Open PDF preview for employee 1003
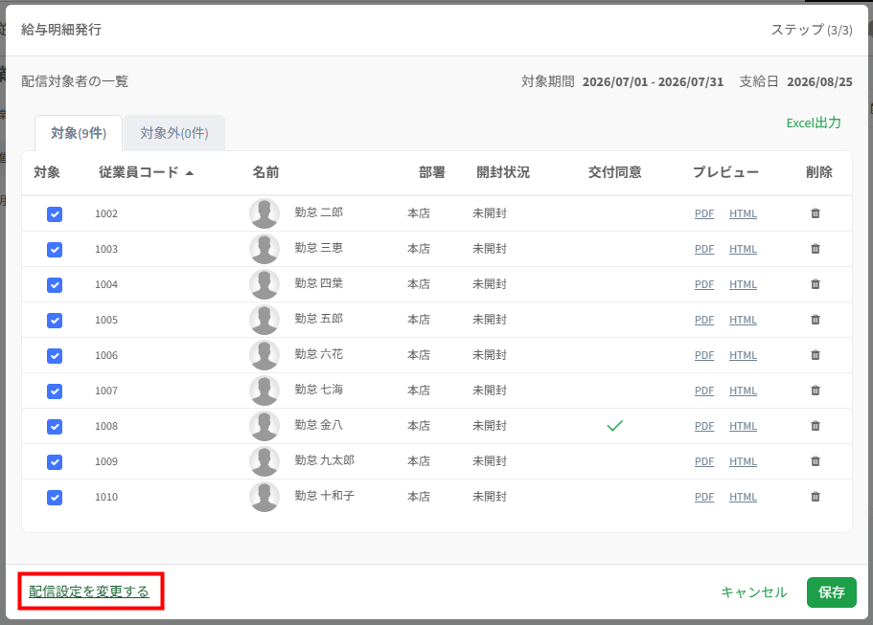The height and width of the screenshot is (625, 873). coord(703,249)
